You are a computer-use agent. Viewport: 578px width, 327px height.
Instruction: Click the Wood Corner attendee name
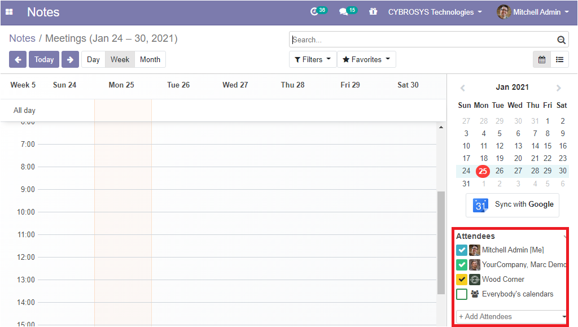coord(503,280)
